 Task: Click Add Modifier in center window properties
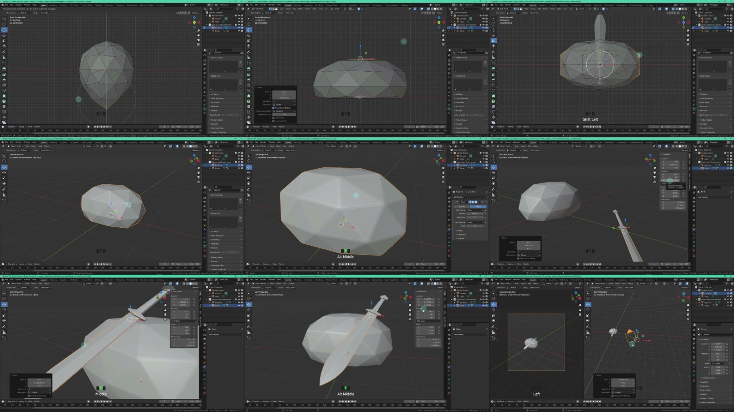point(459,197)
